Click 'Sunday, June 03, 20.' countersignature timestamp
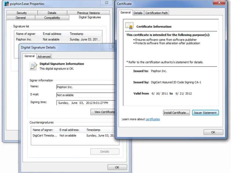 [100, 136]
